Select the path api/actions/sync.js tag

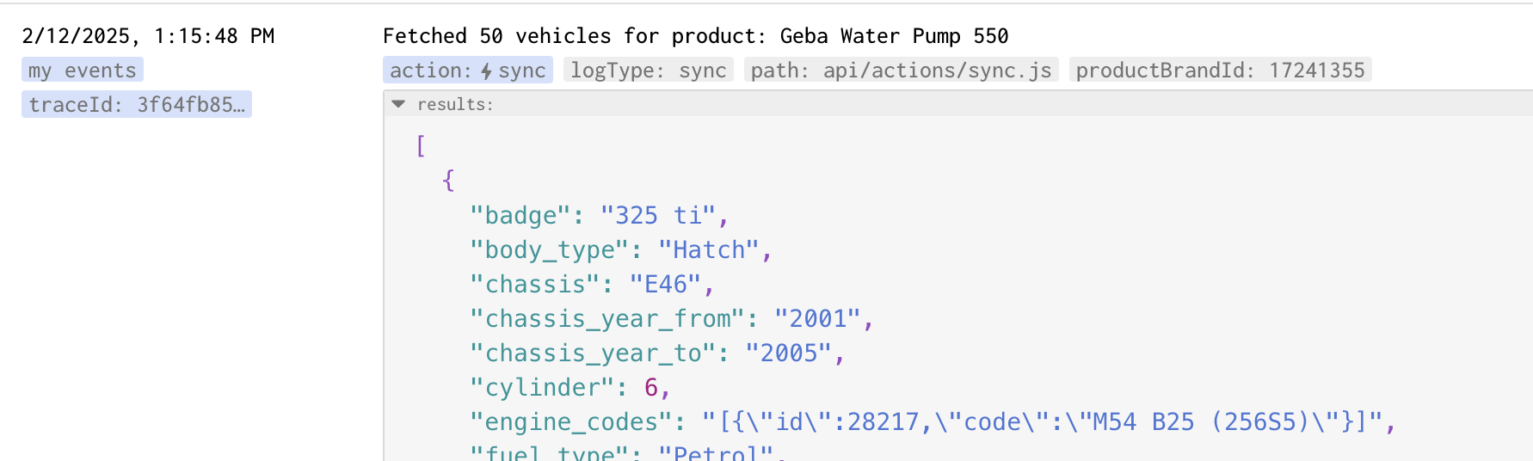[902, 70]
